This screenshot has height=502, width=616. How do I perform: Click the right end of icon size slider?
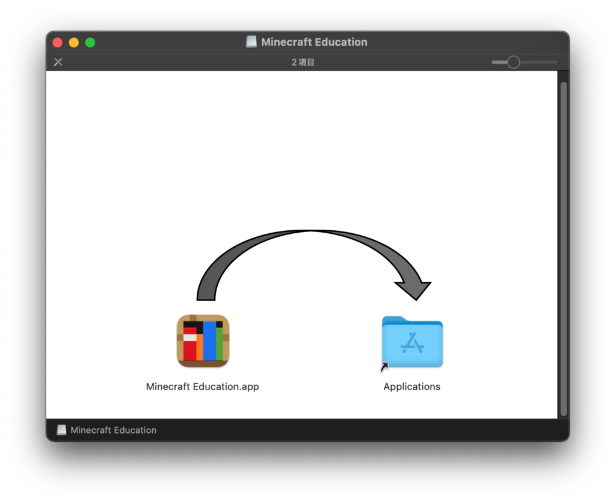pyautogui.click(x=555, y=62)
